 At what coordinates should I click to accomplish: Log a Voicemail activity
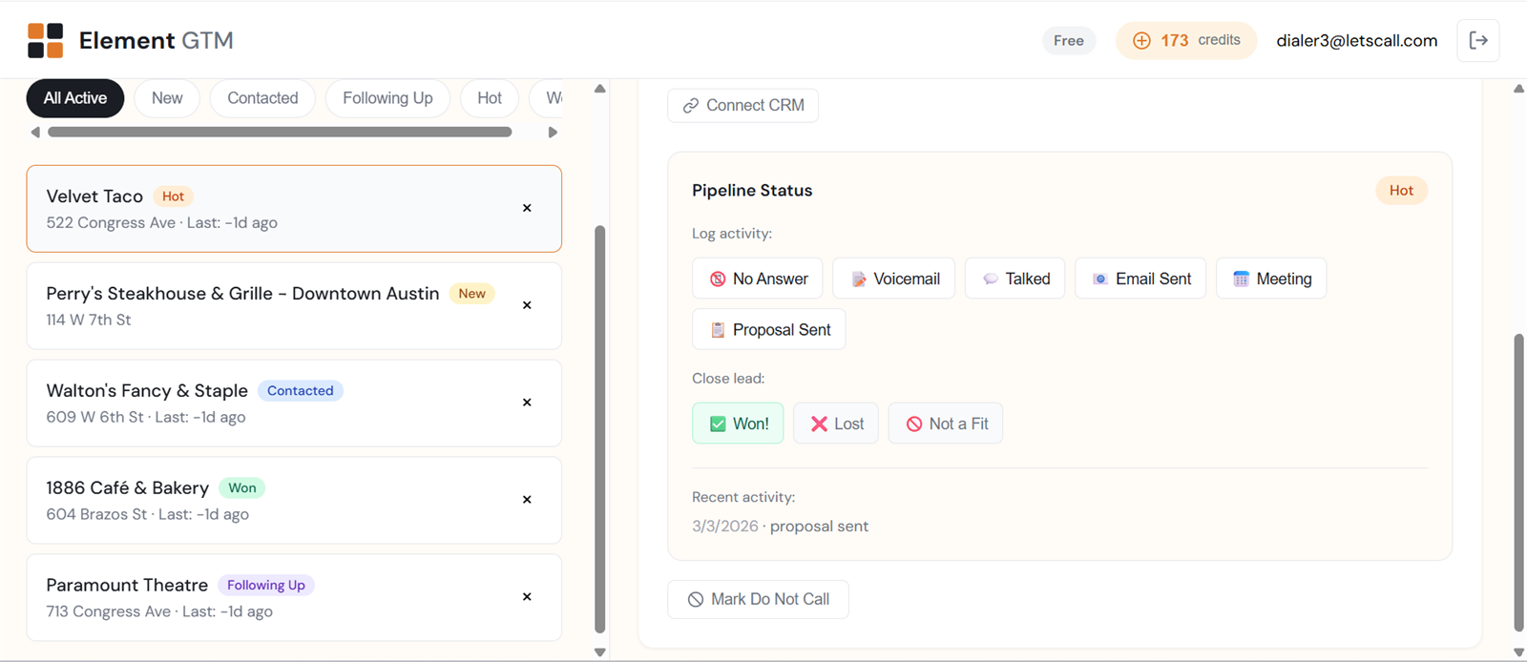(893, 279)
